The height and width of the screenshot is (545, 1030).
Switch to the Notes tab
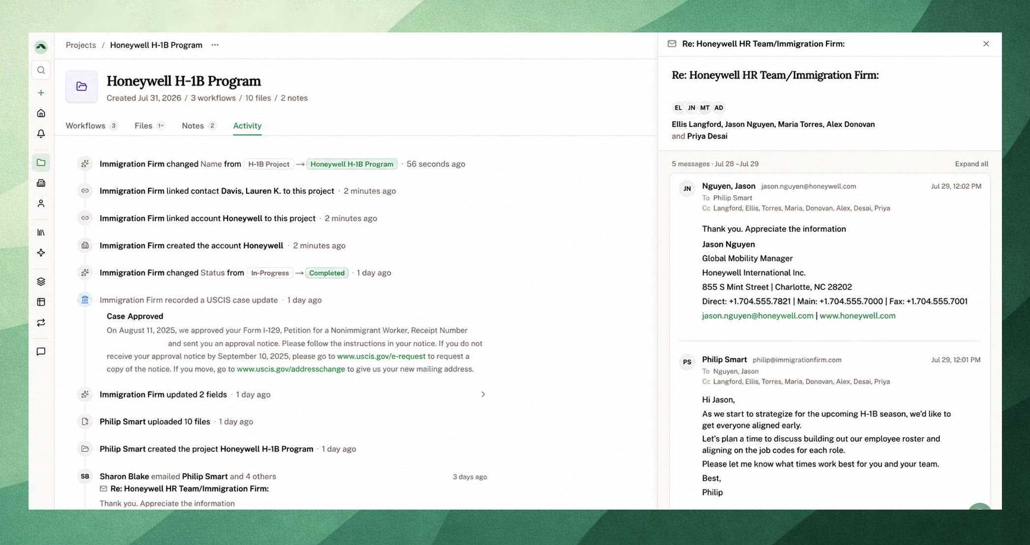point(199,125)
